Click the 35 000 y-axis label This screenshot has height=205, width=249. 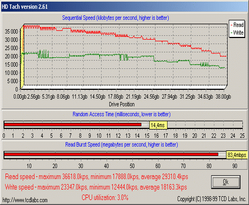point(11,31)
